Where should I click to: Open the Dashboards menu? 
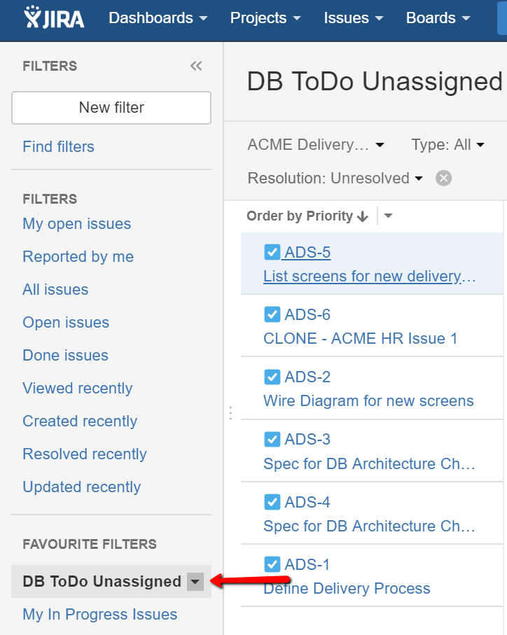pyautogui.click(x=158, y=18)
